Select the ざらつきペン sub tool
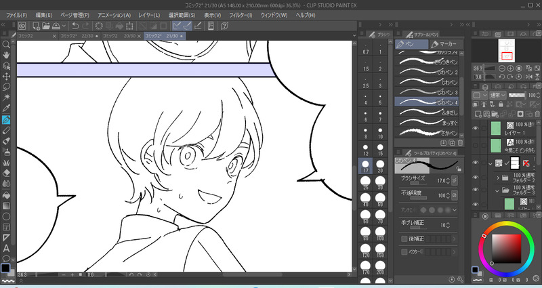542x288 pixels. [x=428, y=62]
